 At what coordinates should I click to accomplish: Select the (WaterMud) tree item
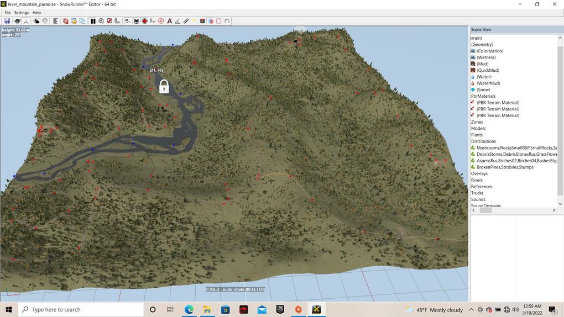pyautogui.click(x=488, y=83)
